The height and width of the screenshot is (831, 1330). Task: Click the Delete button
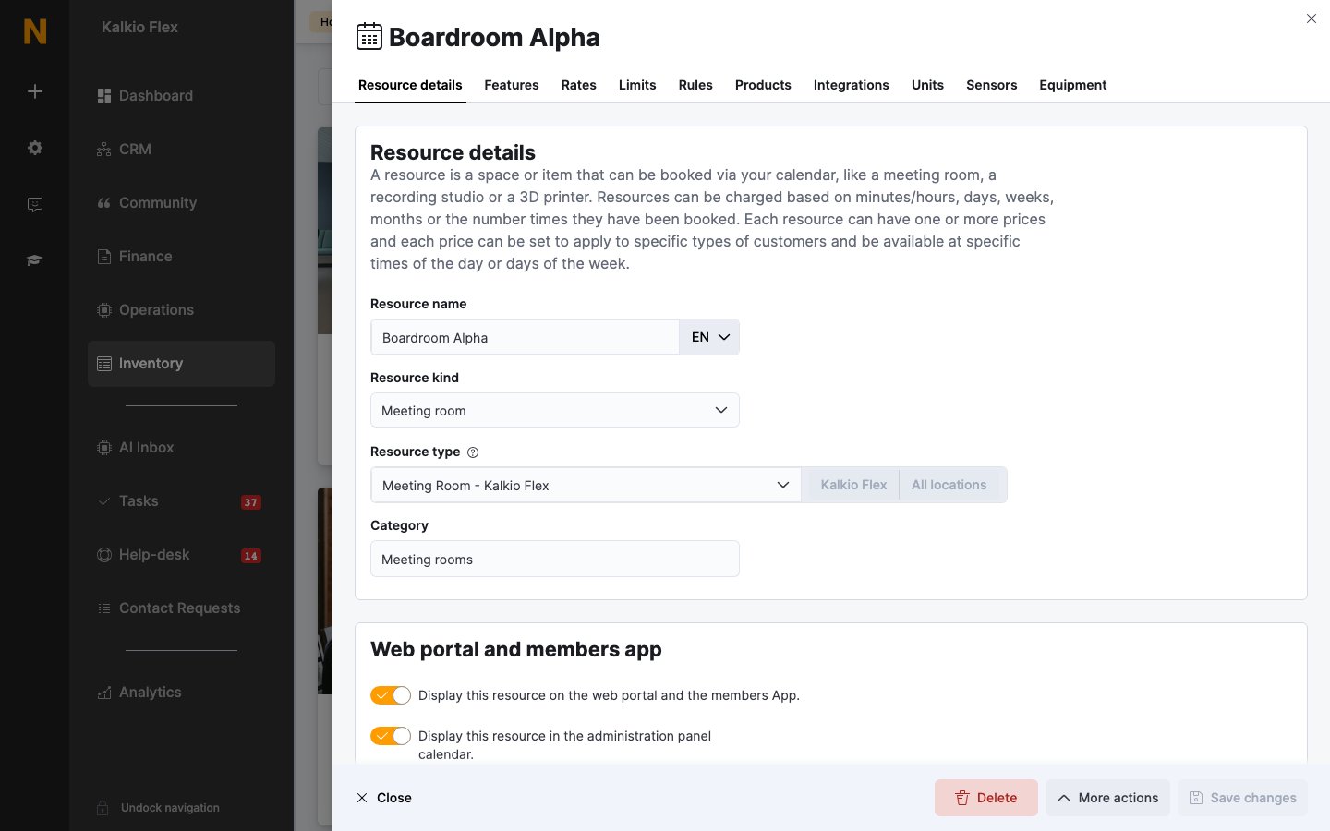pos(986,798)
